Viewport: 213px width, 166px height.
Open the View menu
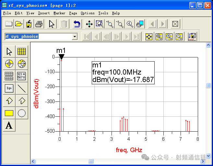tap(30, 13)
